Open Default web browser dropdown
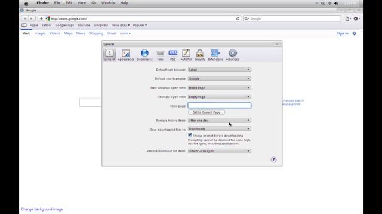This screenshot has height=214, width=382. click(x=219, y=70)
